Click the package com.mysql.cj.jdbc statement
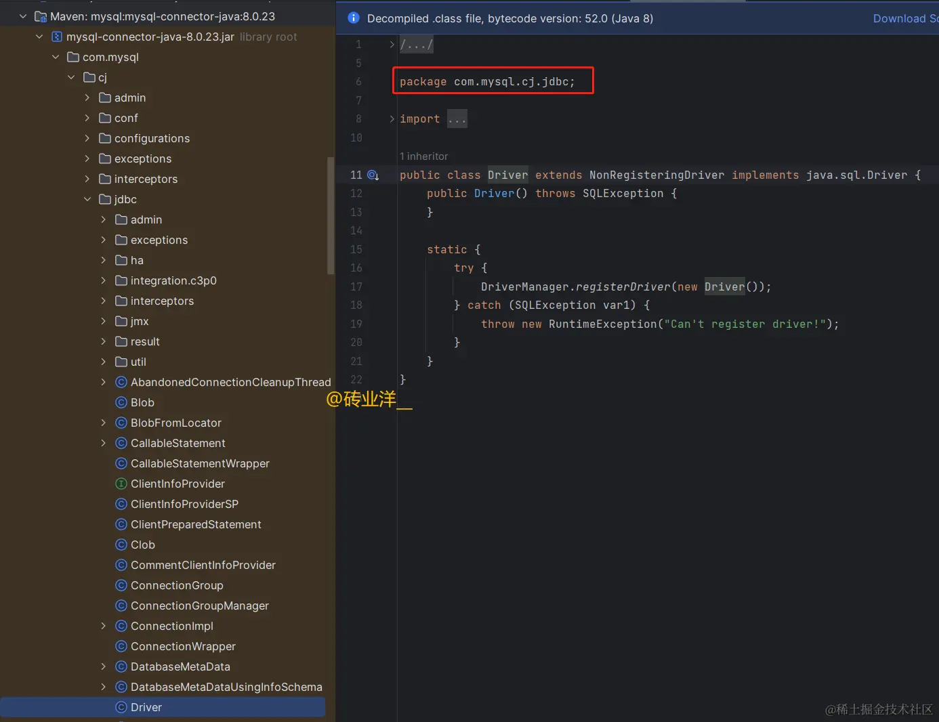 coord(487,82)
